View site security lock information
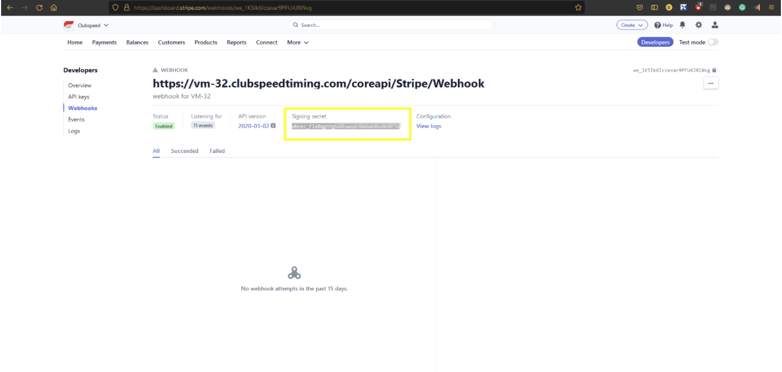The height and width of the screenshot is (372, 782). [126, 8]
